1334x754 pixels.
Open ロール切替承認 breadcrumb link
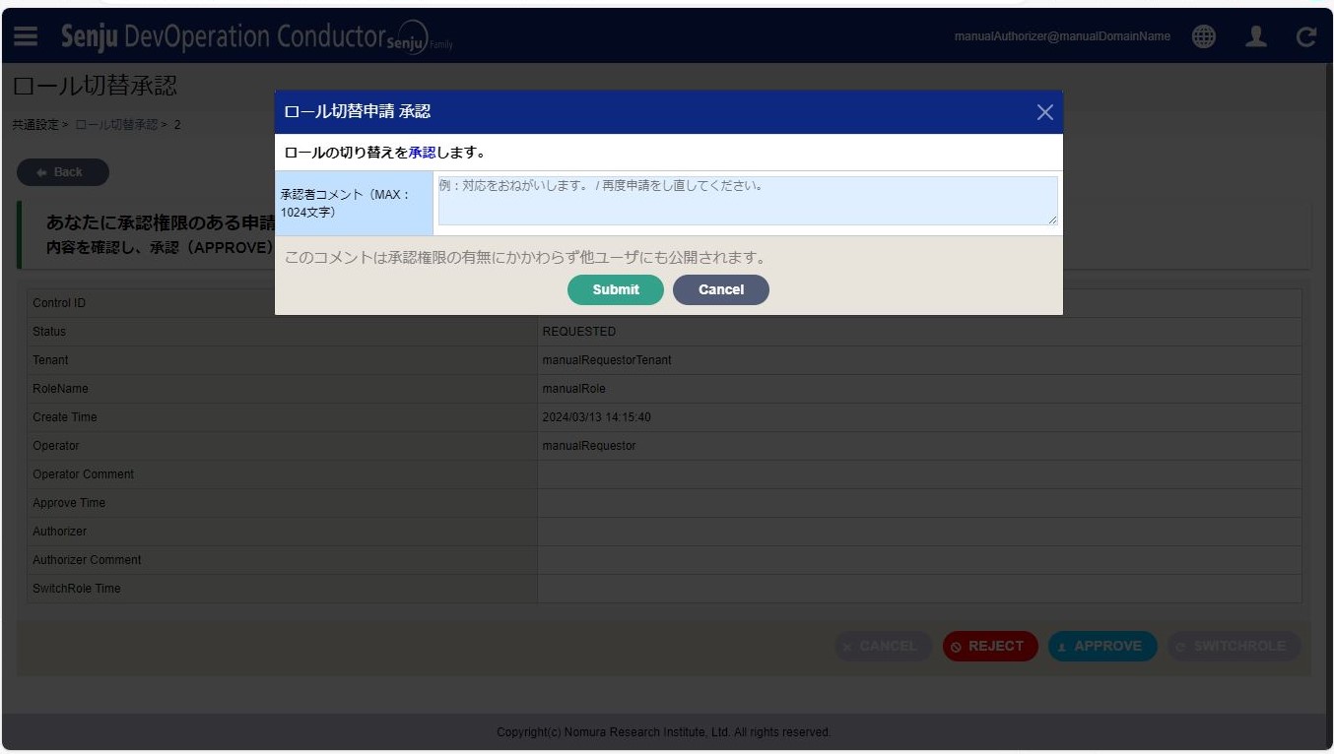tap(116, 125)
